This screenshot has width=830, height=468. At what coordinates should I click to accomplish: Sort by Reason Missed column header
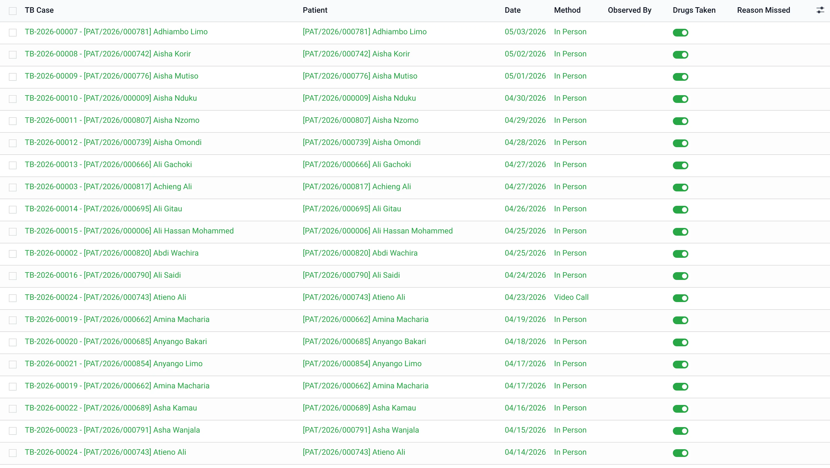pyautogui.click(x=763, y=10)
